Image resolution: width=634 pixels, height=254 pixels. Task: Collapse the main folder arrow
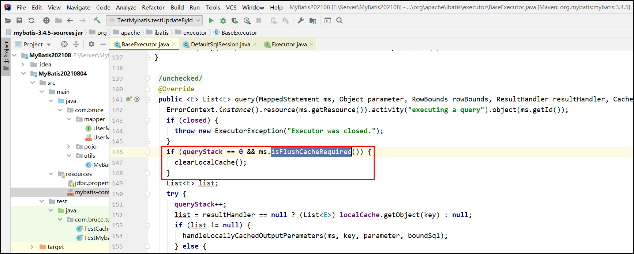point(42,92)
